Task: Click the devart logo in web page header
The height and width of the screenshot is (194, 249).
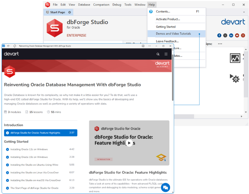Action: click(x=11, y=54)
